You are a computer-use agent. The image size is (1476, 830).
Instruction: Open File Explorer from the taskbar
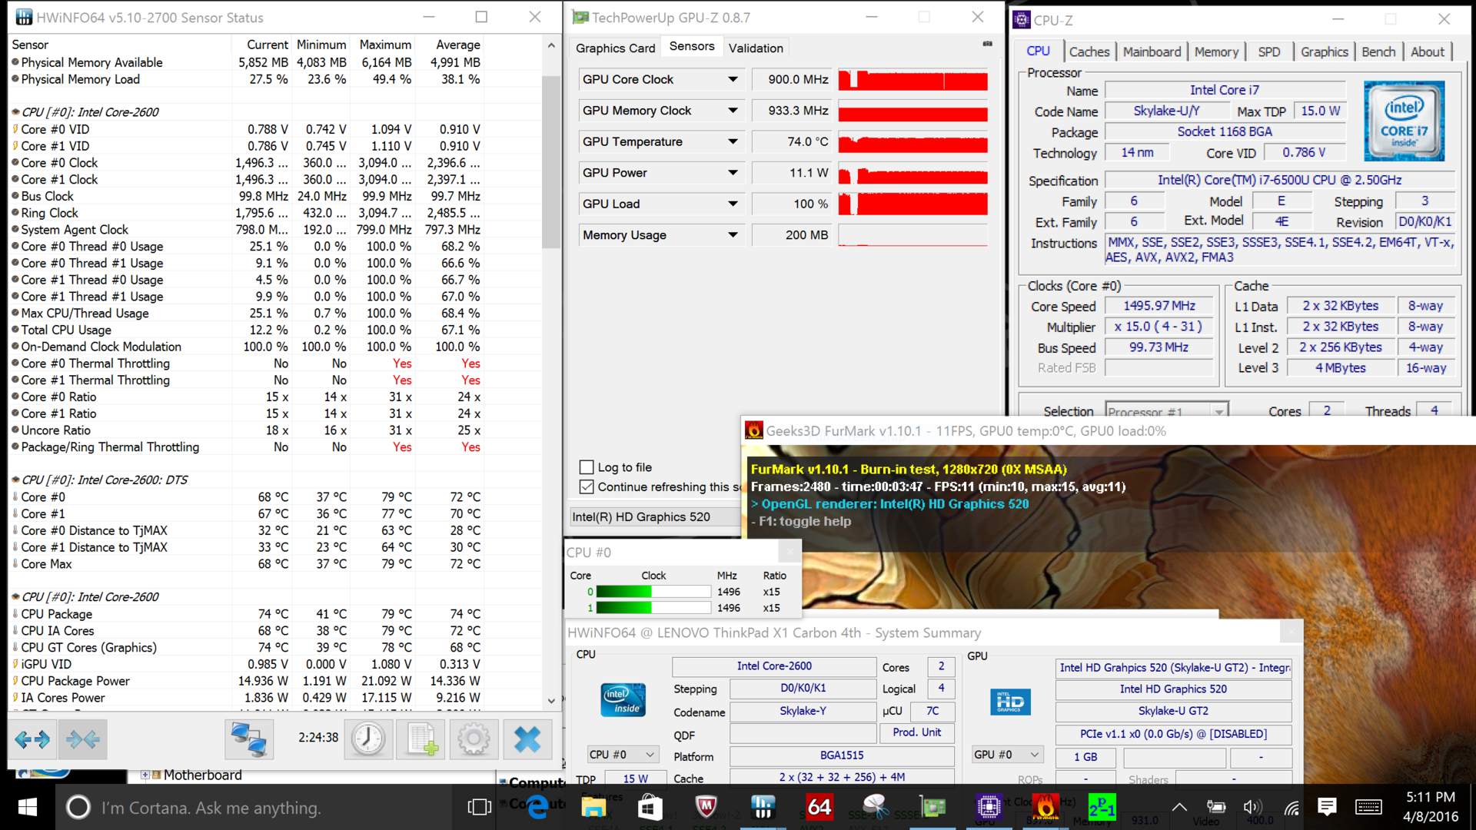pyautogui.click(x=593, y=807)
